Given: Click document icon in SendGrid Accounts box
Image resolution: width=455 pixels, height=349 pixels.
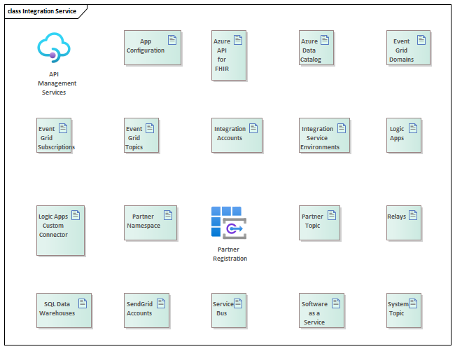Looking at the screenshot, I should 161,303.
